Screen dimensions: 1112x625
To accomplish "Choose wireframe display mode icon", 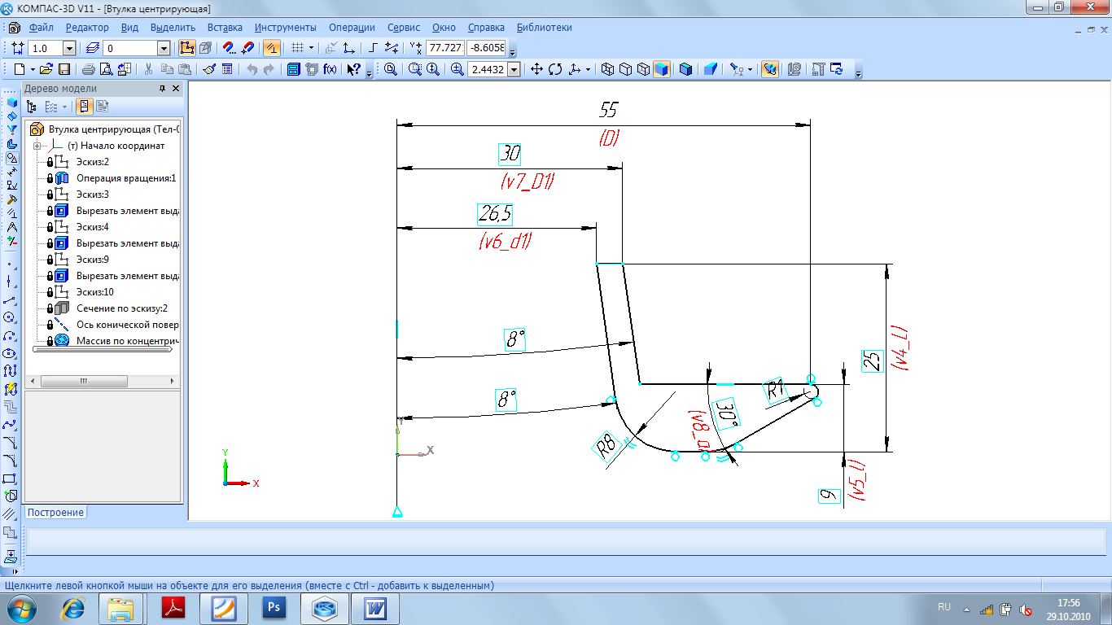I will tap(607, 70).
